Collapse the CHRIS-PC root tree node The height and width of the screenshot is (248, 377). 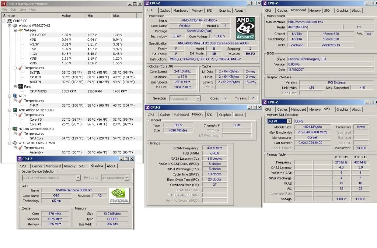(x=4, y=21)
